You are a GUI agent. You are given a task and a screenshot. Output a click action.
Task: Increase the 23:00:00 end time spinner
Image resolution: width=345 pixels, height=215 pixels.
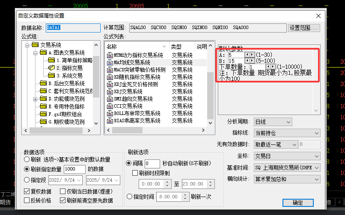210,182
